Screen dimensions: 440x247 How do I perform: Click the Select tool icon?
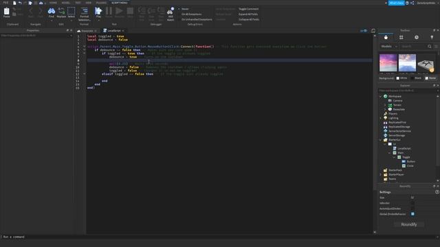click(x=71, y=11)
